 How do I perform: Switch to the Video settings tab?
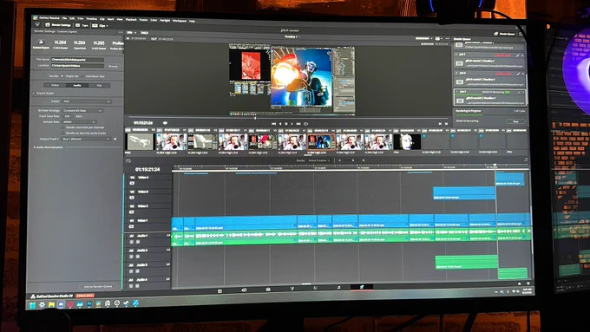click(55, 85)
